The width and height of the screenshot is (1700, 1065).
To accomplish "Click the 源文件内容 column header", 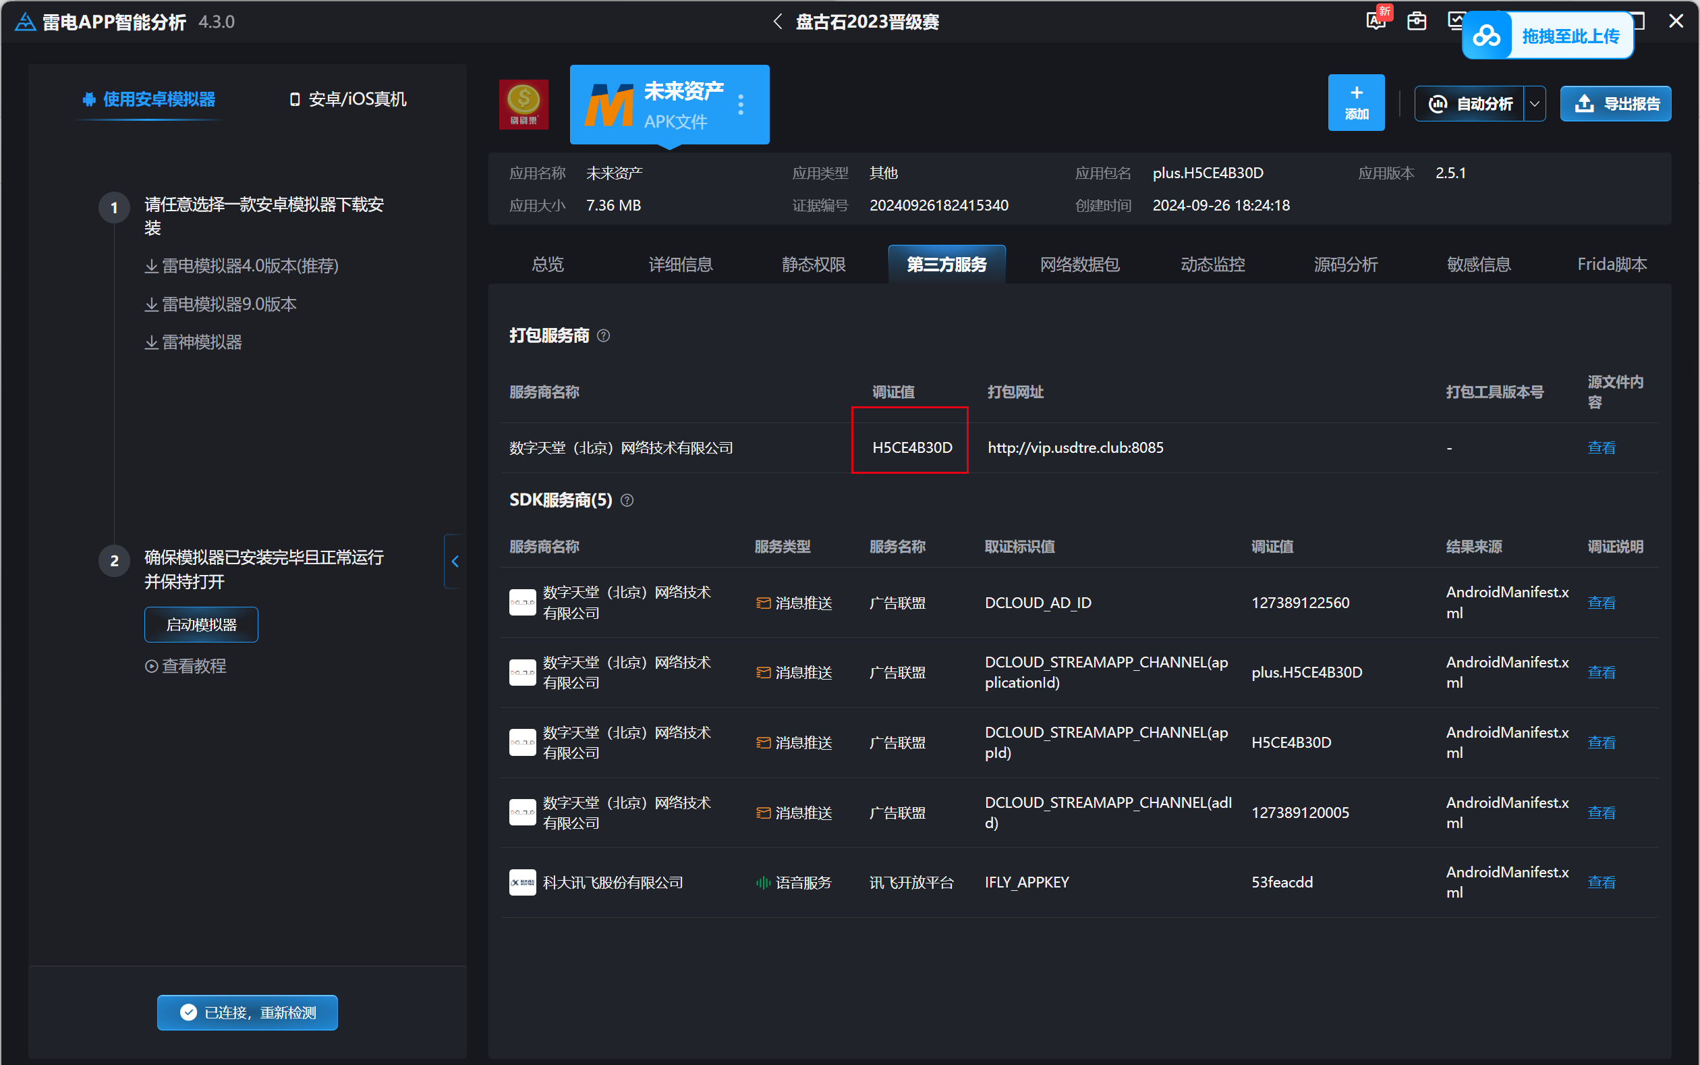I will click(1615, 392).
